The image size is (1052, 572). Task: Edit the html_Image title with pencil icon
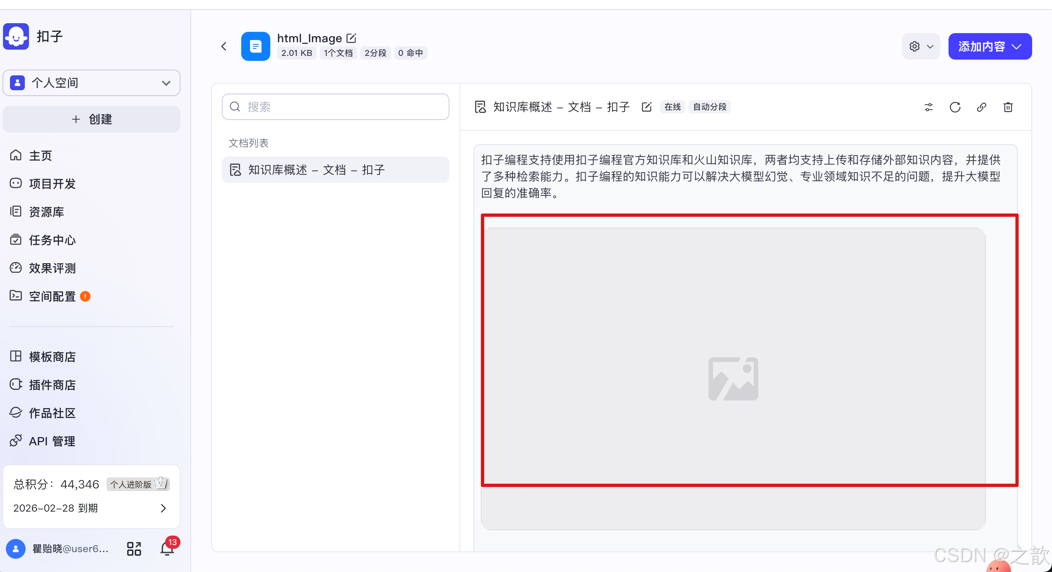click(x=351, y=38)
